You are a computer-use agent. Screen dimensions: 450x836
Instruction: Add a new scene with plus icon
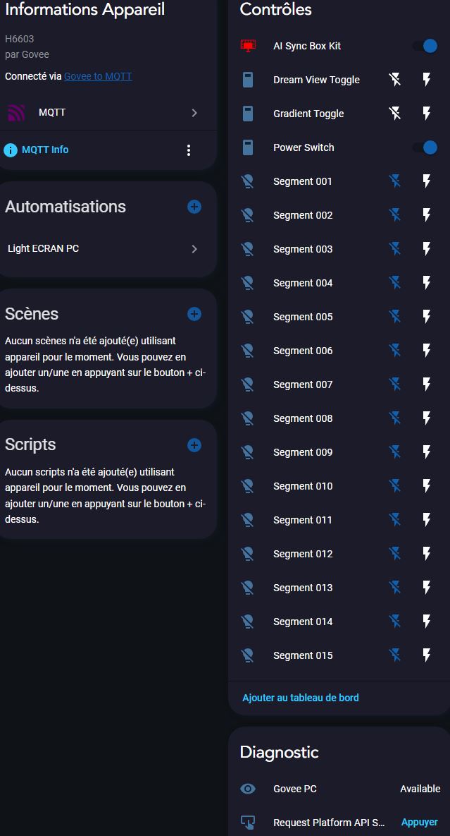pos(194,314)
